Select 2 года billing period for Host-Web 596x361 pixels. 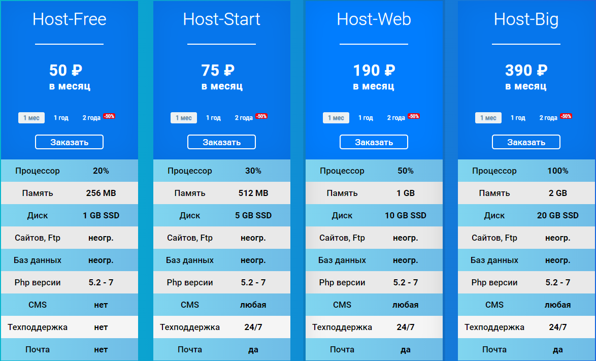click(x=397, y=117)
